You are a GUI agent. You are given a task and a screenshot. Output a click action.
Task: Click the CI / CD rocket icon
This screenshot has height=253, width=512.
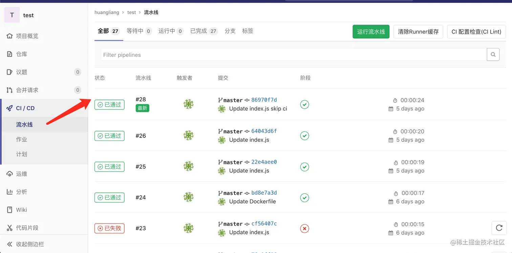(x=9, y=108)
